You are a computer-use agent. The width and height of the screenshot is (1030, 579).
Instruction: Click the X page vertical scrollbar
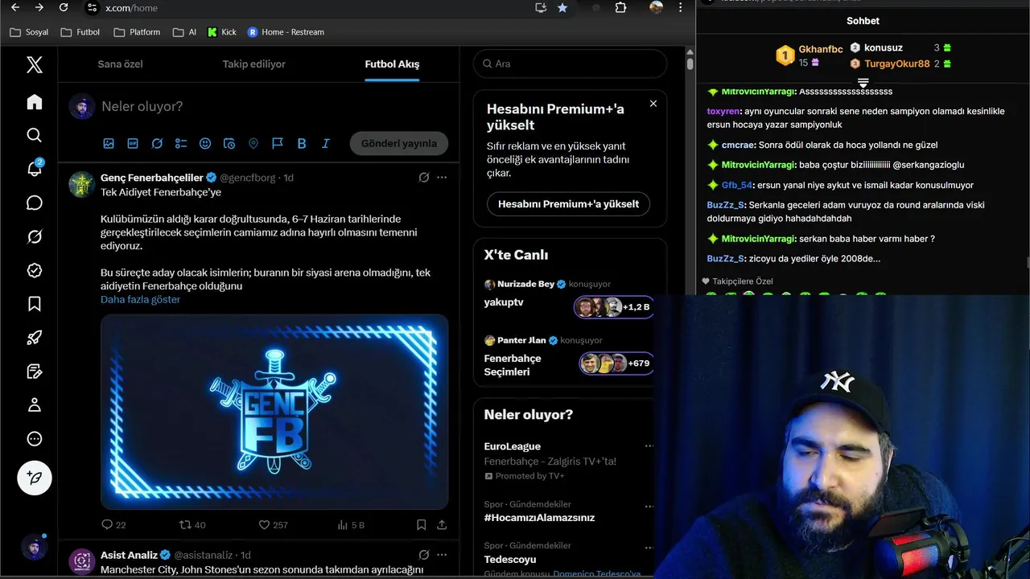pos(690,64)
